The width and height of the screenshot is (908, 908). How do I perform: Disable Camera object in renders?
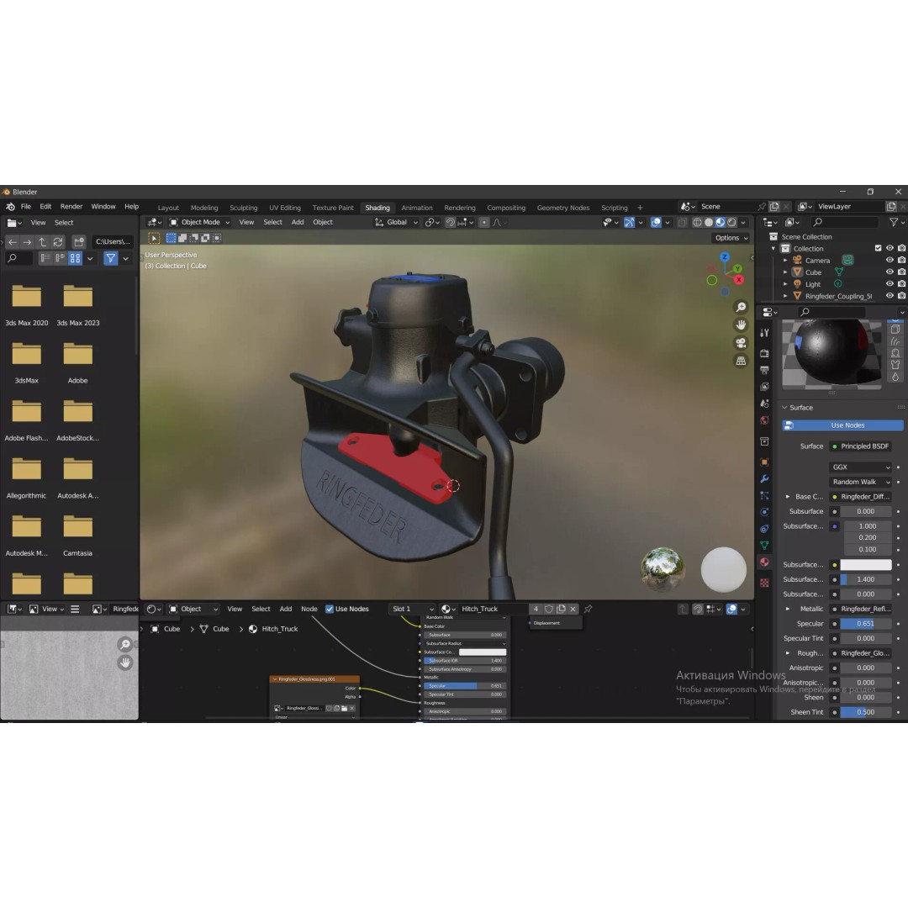click(901, 261)
